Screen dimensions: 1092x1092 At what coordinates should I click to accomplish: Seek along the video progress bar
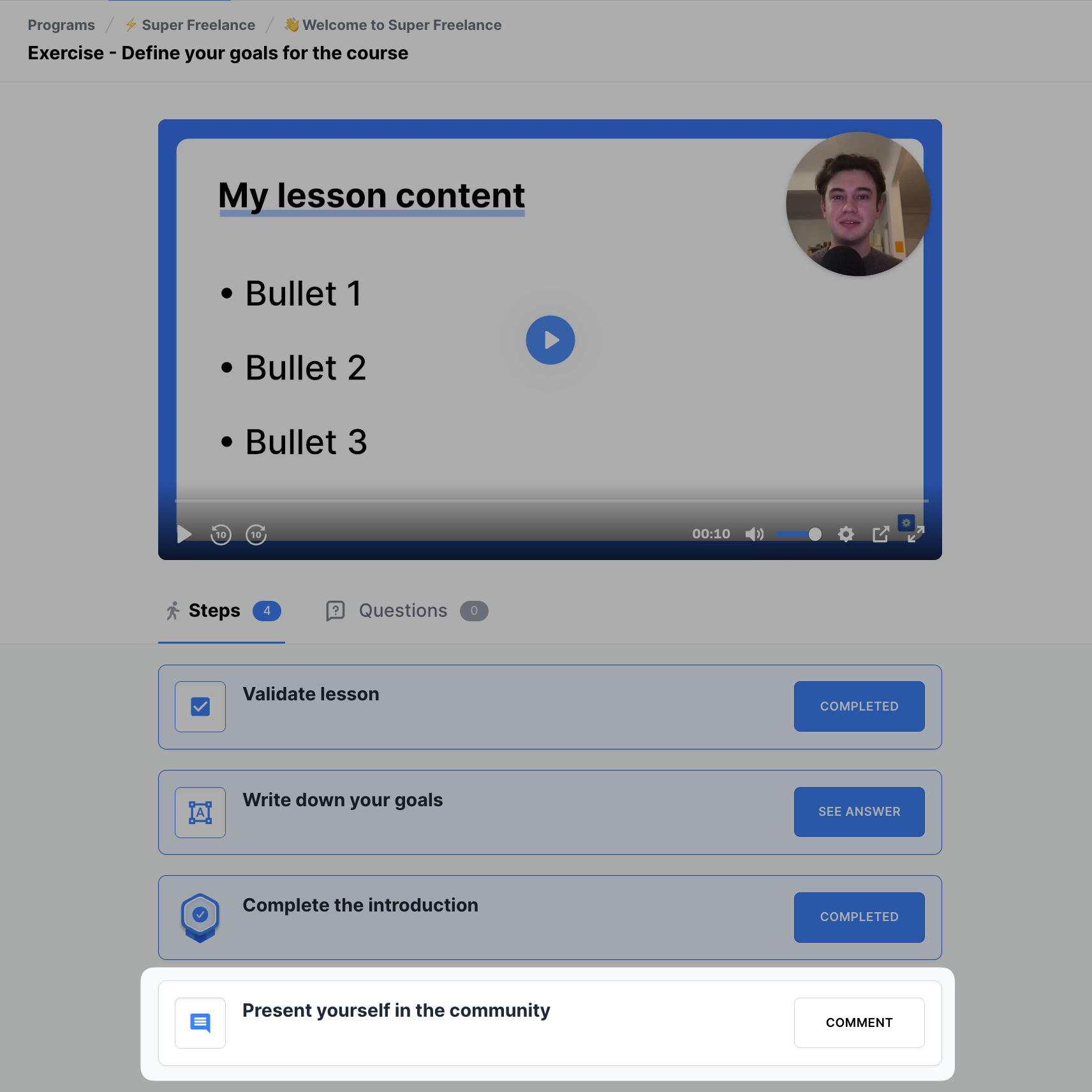point(552,501)
